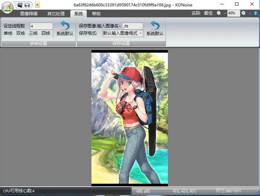Select the 单核 single-core option

pyautogui.click(x=8, y=34)
